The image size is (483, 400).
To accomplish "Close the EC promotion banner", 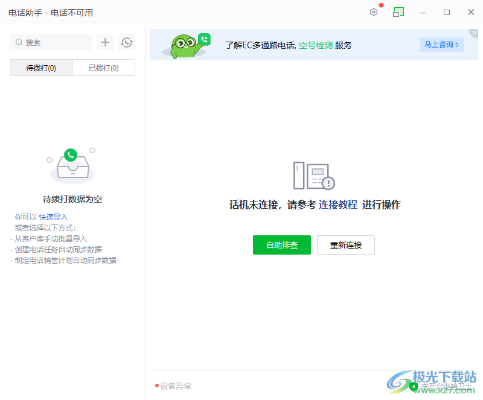I will (475, 33).
